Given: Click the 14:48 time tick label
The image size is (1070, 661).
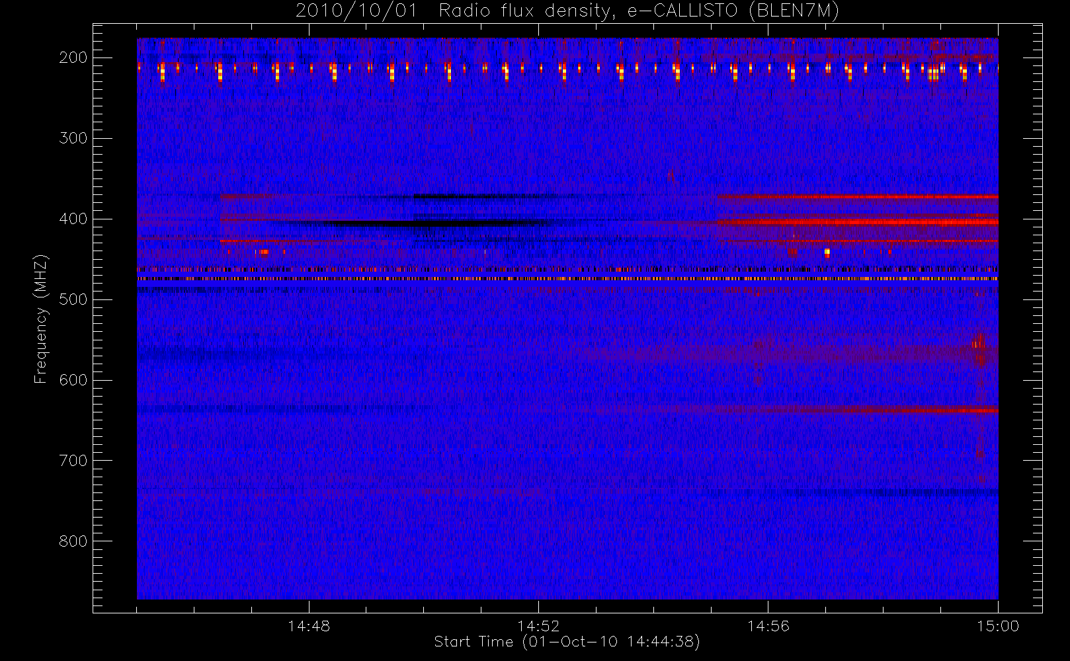Looking at the screenshot, I should coord(309,626).
